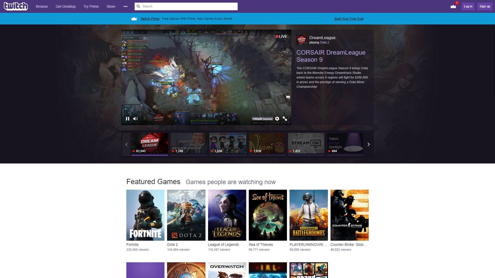Open the Sea of Thieves game cover
This screenshot has height=278, width=495.
tap(268, 215)
